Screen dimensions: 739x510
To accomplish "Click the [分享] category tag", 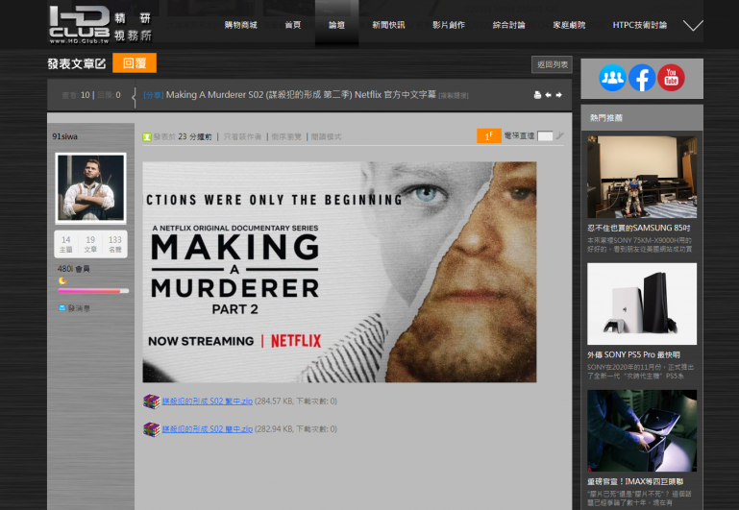I will 153,95.
